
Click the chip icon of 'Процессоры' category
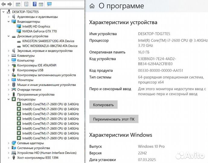coord(14,99)
